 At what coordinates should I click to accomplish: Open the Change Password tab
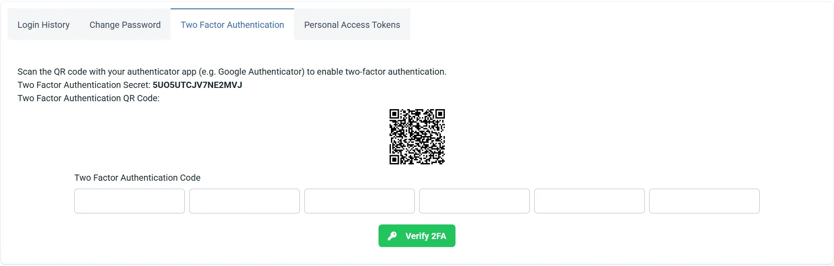pos(125,25)
